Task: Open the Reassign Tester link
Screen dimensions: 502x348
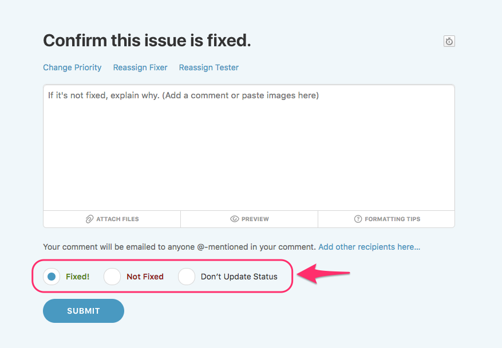Action: pos(209,67)
